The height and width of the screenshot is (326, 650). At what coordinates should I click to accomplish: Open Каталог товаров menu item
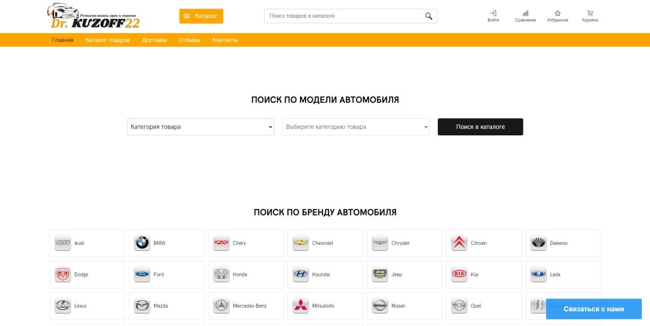[x=108, y=40]
